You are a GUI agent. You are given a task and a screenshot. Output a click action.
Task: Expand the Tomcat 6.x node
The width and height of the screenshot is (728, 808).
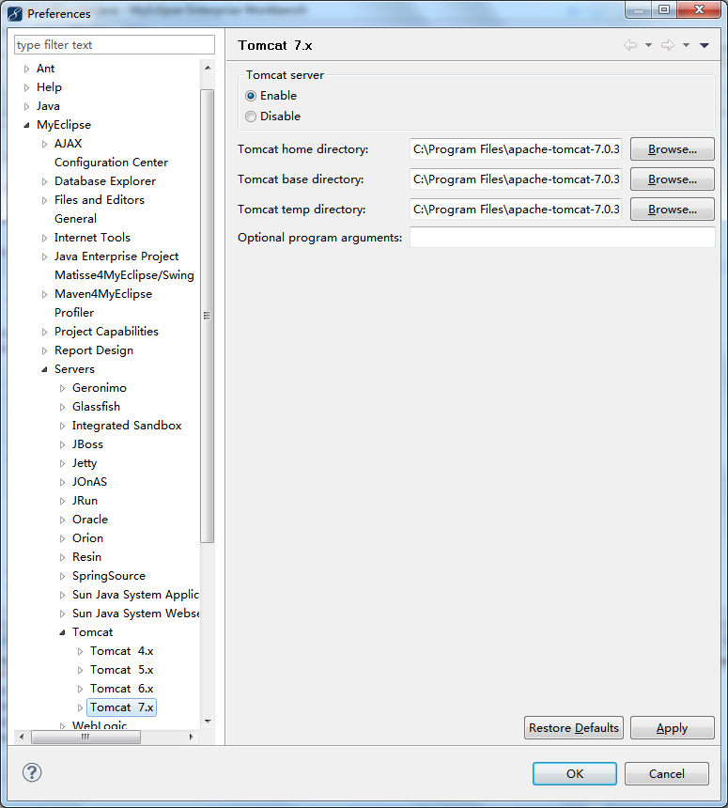(81, 689)
